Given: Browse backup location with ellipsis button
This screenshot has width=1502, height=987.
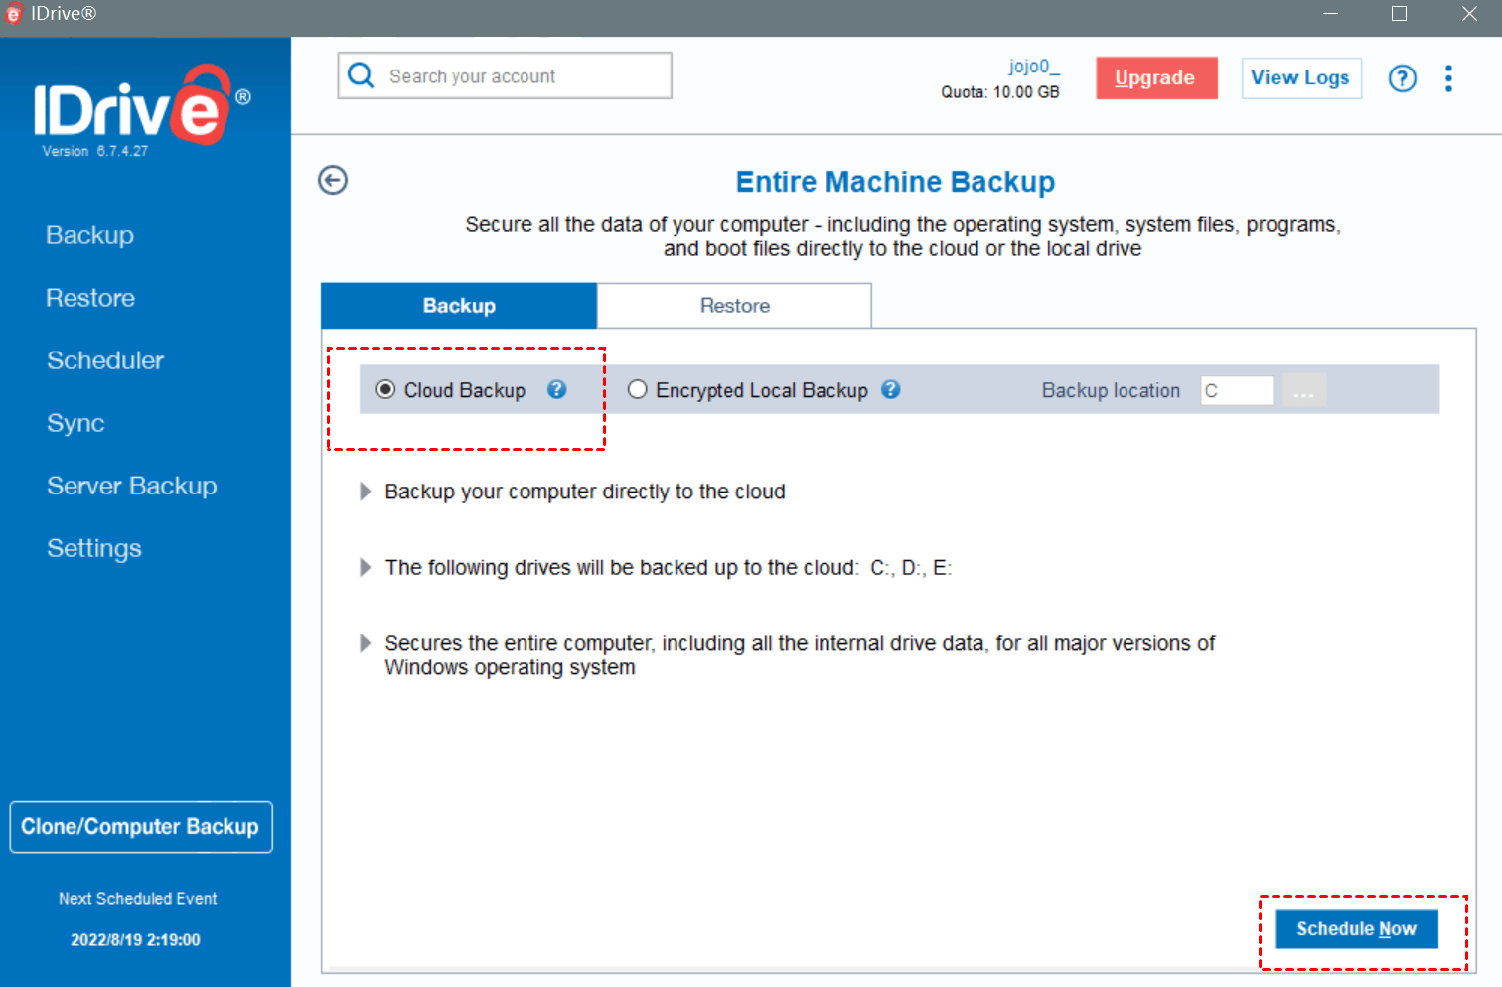Looking at the screenshot, I should coord(1303,391).
